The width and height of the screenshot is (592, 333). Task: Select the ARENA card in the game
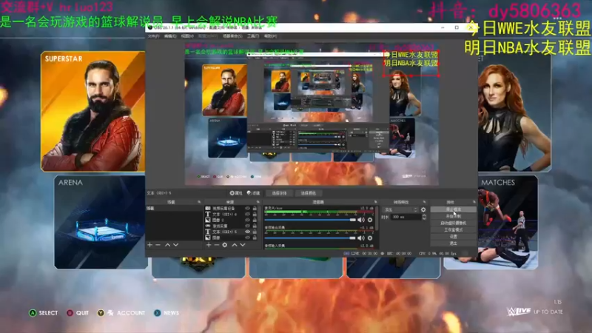tap(101, 222)
